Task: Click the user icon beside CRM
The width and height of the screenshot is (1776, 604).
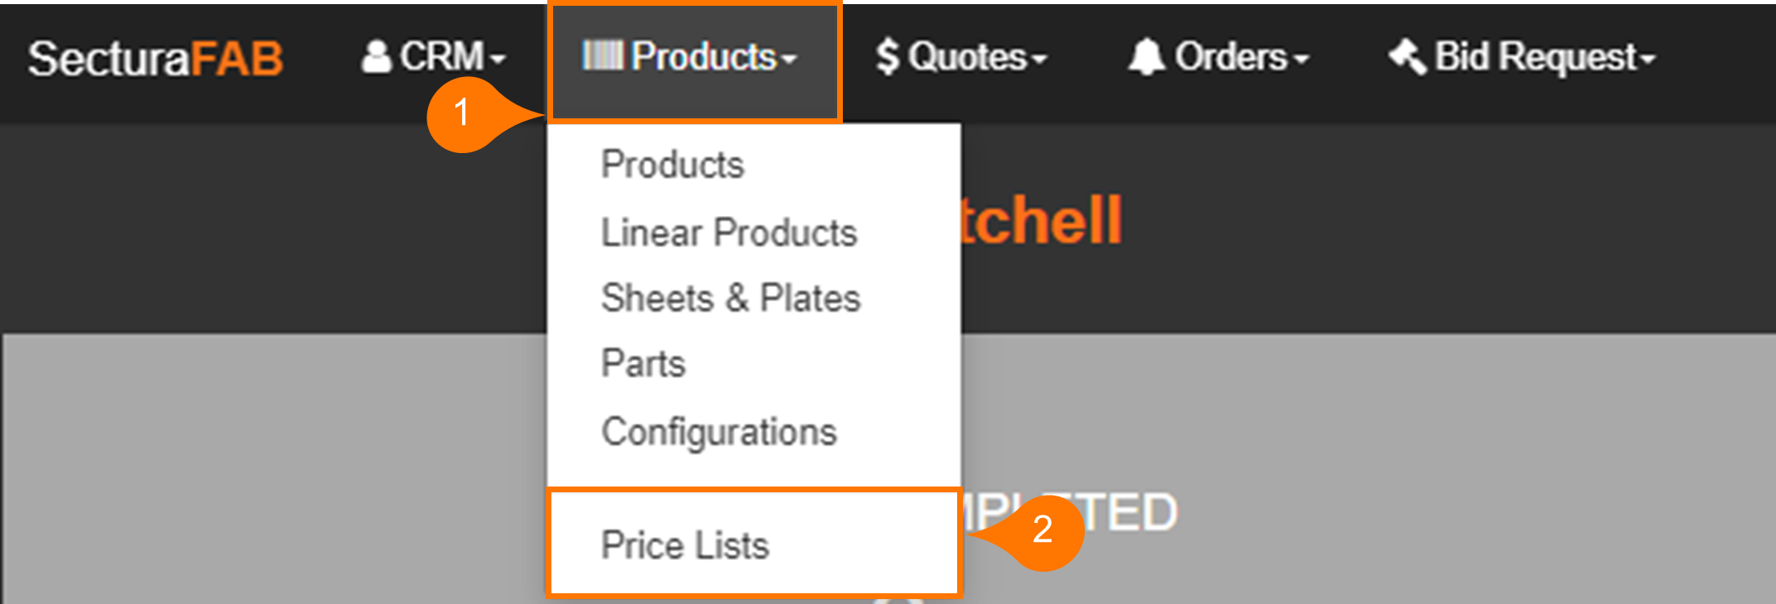Action: click(377, 57)
